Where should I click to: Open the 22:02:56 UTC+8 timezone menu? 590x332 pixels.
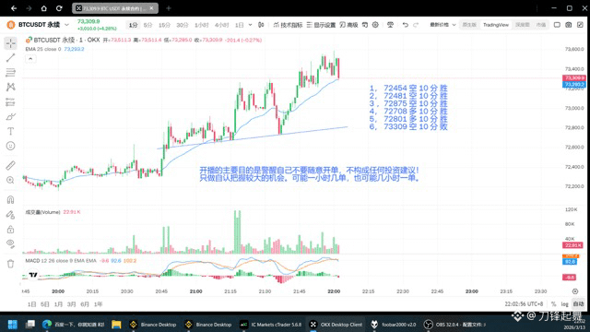coord(524,304)
